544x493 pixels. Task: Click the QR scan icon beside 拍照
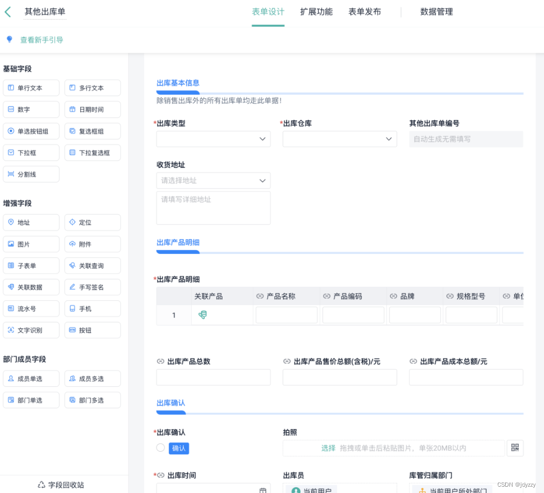515,447
